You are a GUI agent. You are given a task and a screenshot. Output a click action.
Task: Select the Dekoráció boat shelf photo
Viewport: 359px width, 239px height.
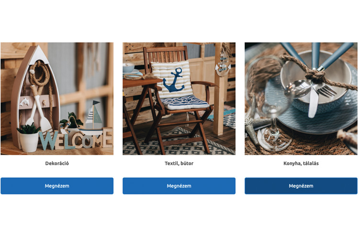(57, 98)
